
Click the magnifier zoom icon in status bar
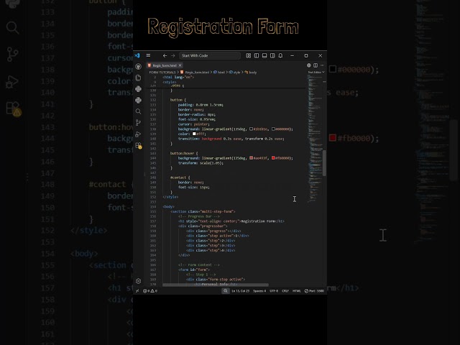tap(225, 290)
